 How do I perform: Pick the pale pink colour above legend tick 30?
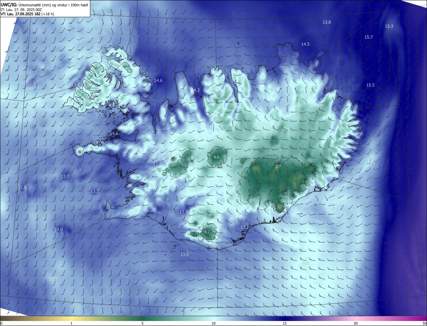pos(356,319)
